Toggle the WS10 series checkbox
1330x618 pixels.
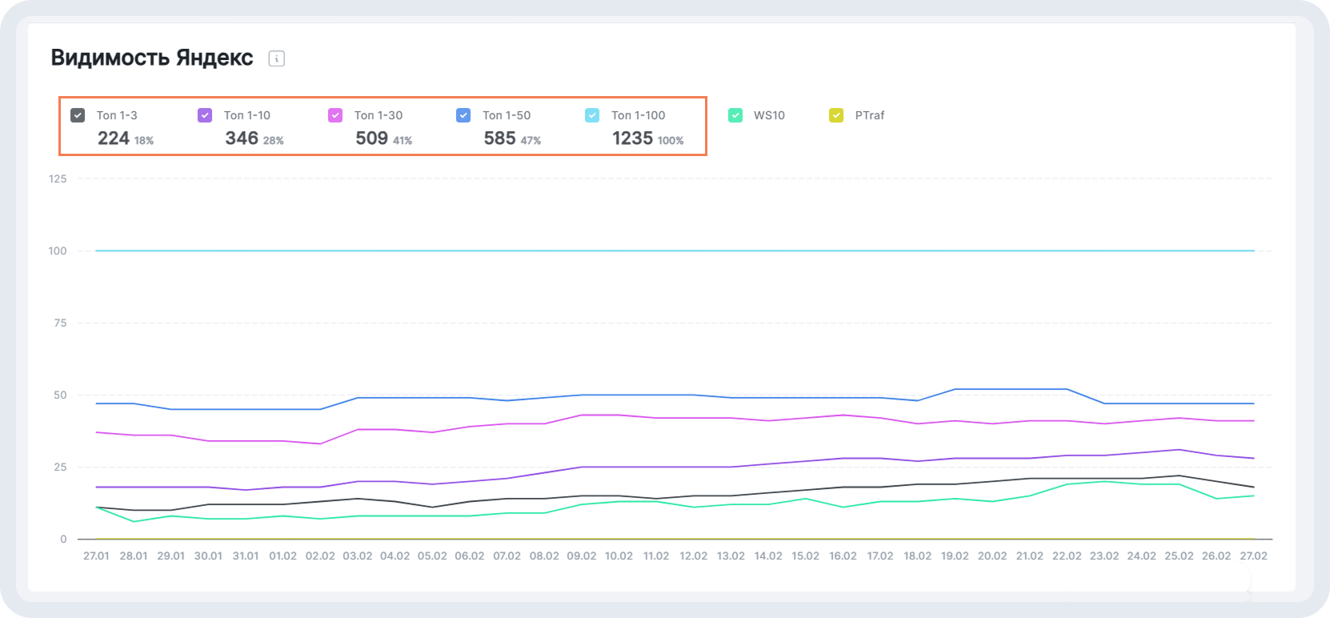[735, 115]
